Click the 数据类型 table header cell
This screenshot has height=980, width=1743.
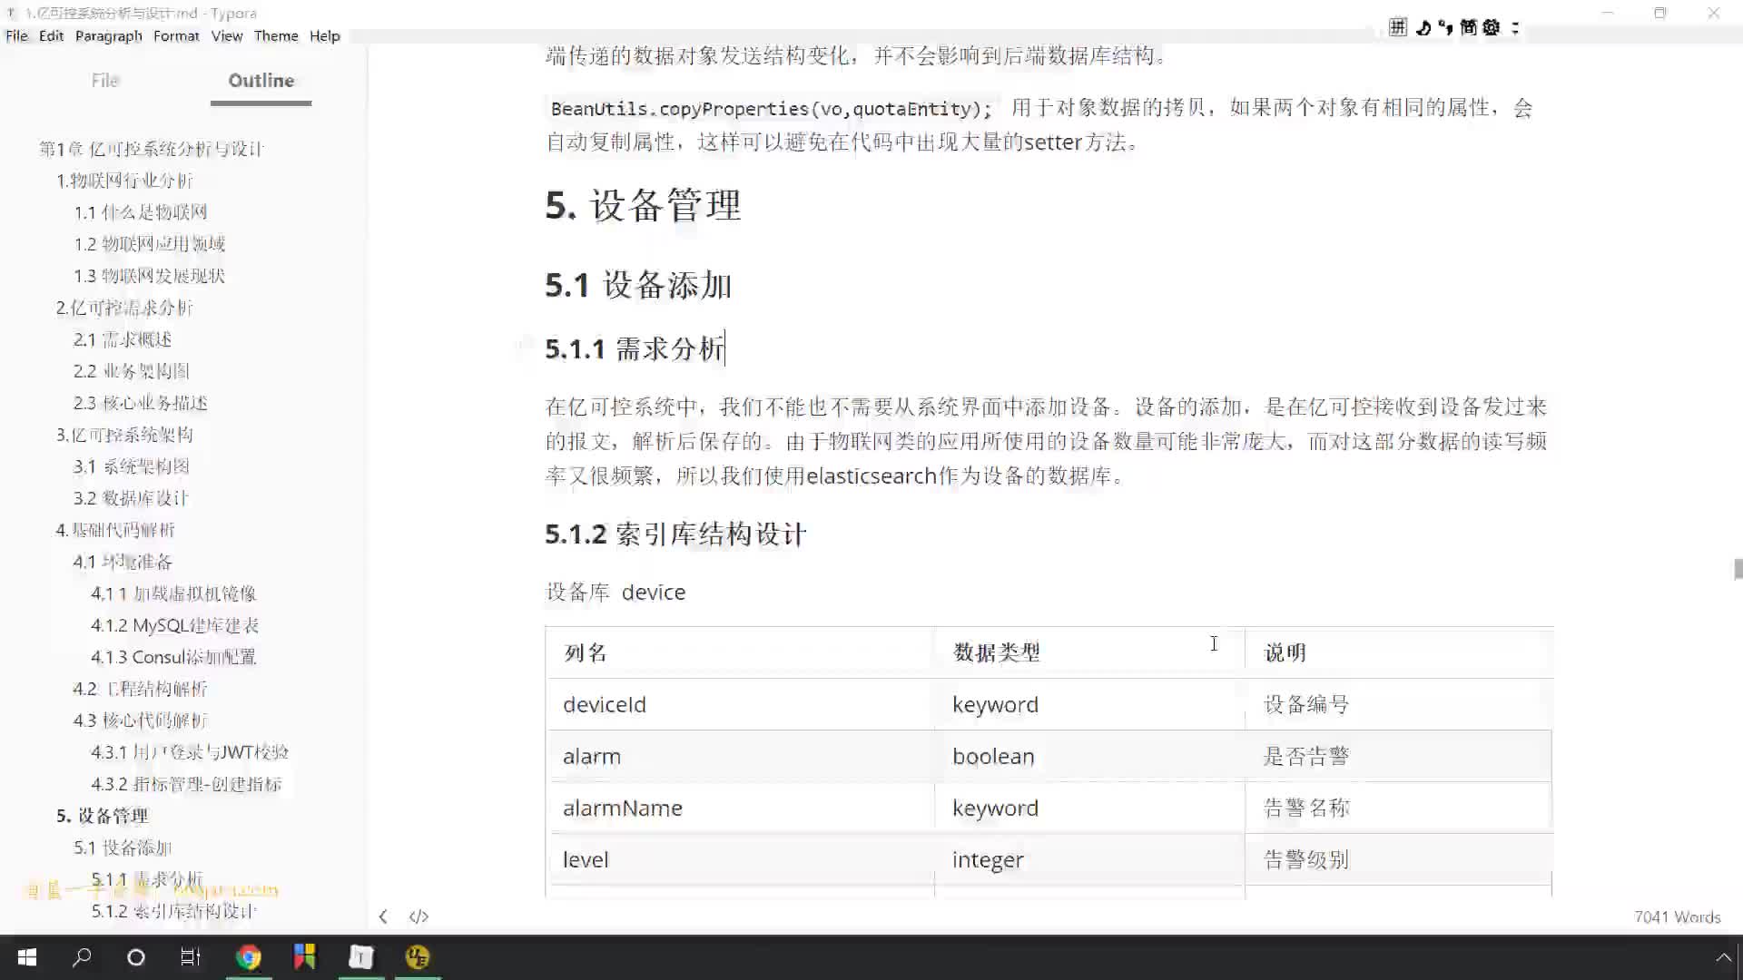[x=1089, y=652]
